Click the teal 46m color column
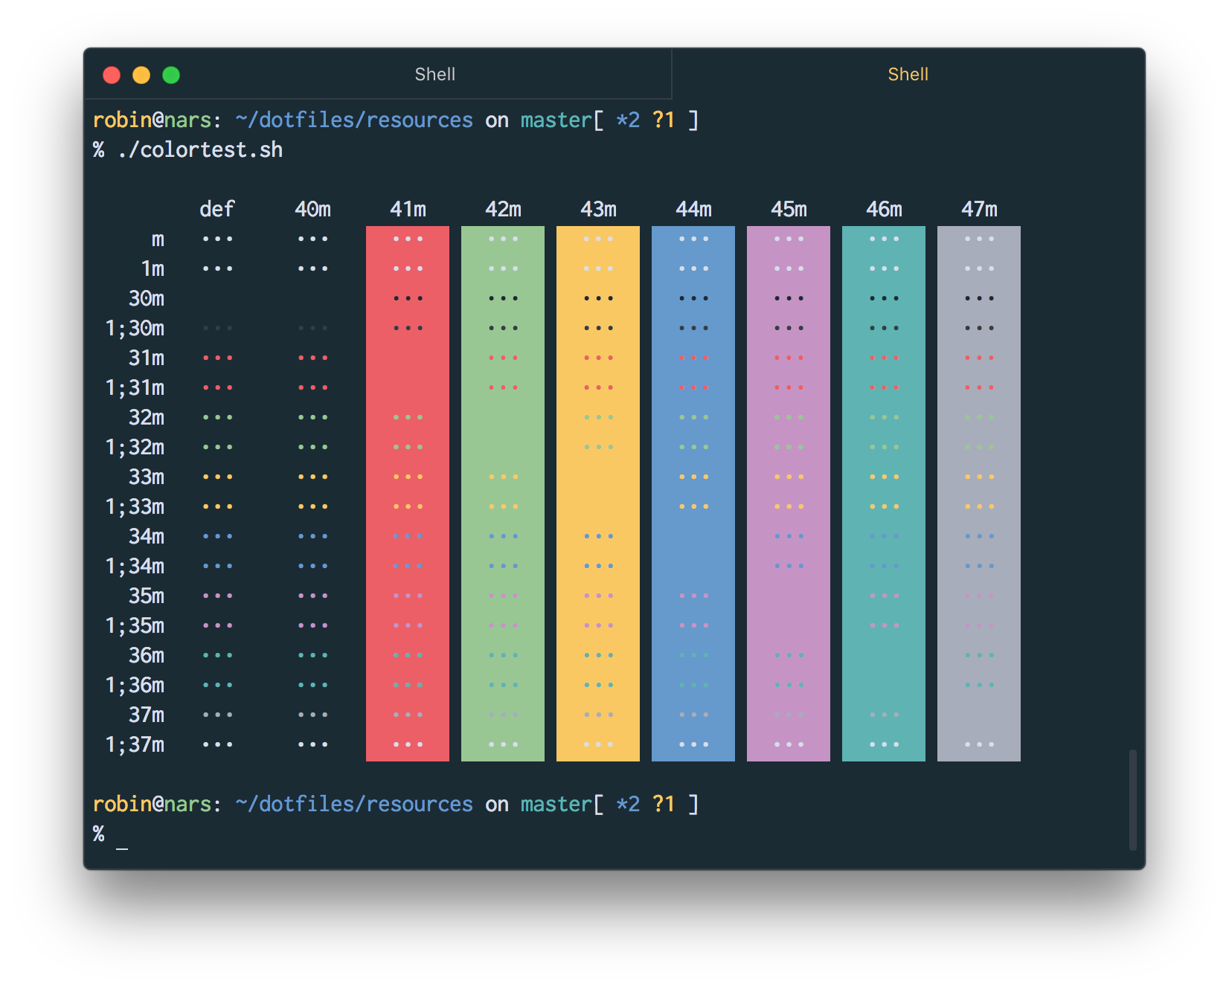The image size is (1229, 989). tap(884, 493)
